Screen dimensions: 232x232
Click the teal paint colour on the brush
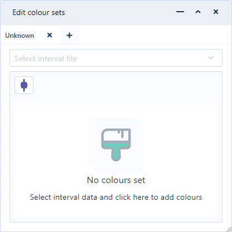[x=116, y=150]
